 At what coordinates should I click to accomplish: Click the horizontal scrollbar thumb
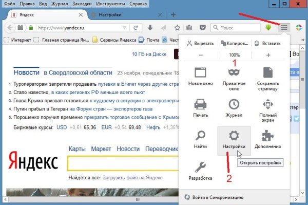click(138, 199)
